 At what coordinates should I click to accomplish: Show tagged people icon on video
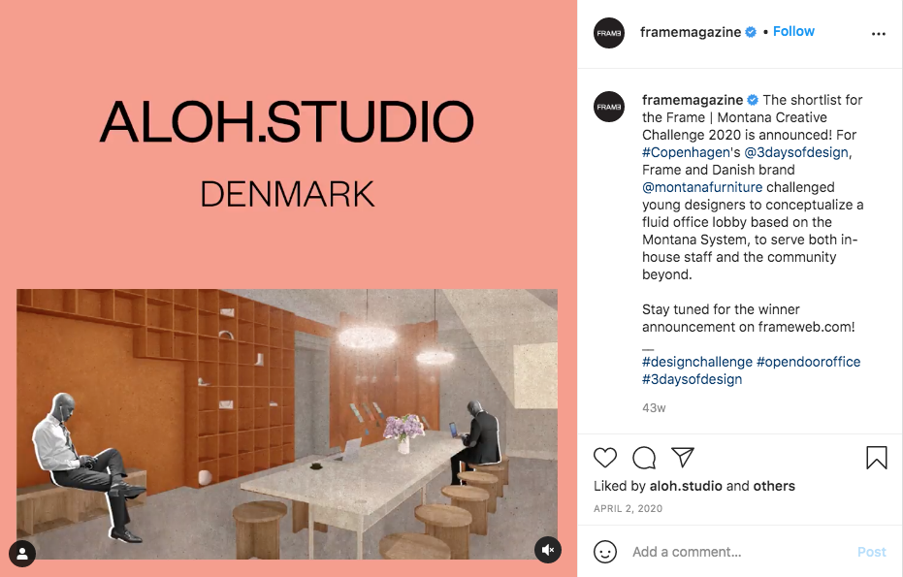tap(22, 554)
